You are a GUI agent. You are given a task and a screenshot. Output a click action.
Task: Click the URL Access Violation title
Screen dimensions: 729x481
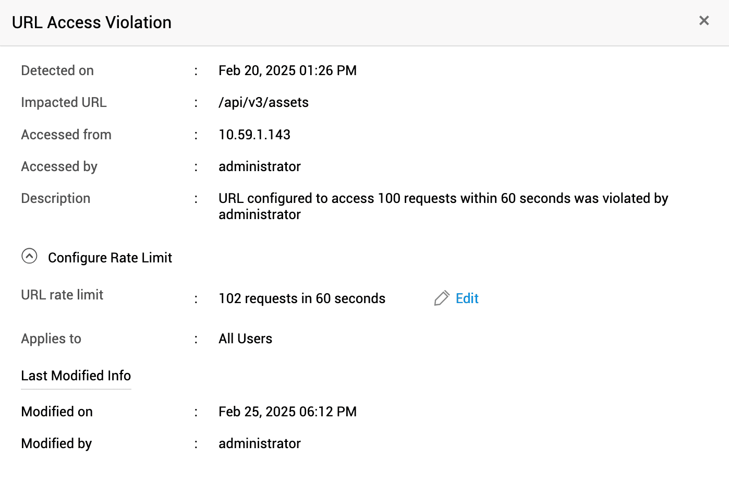92,22
